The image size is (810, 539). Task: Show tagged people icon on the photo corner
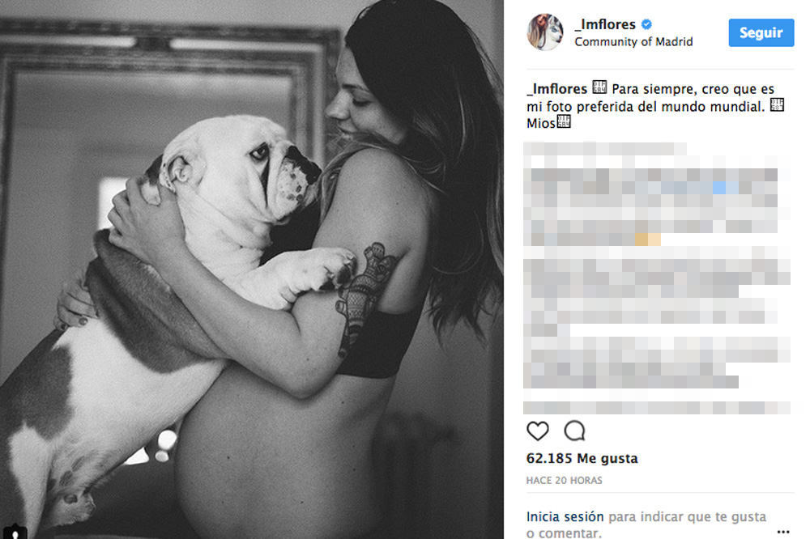pos(15,532)
